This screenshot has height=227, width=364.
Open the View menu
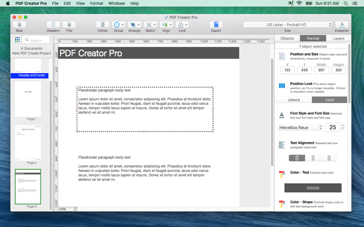tap(81, 3)
